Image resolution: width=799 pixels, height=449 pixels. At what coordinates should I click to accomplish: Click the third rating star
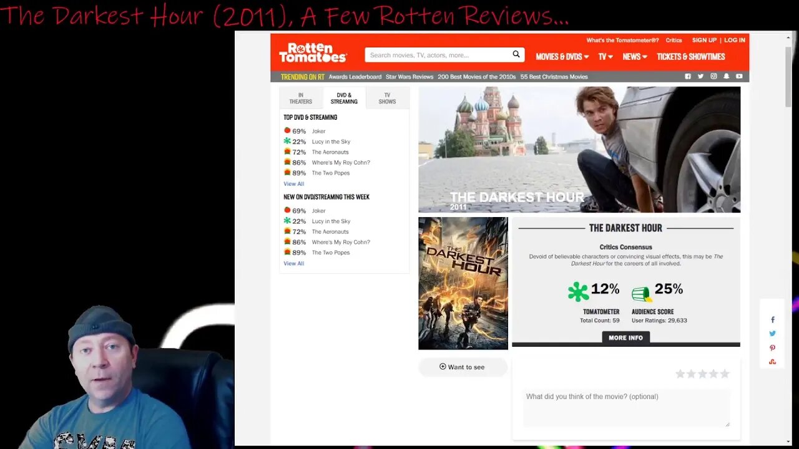(x=702, y=374)
